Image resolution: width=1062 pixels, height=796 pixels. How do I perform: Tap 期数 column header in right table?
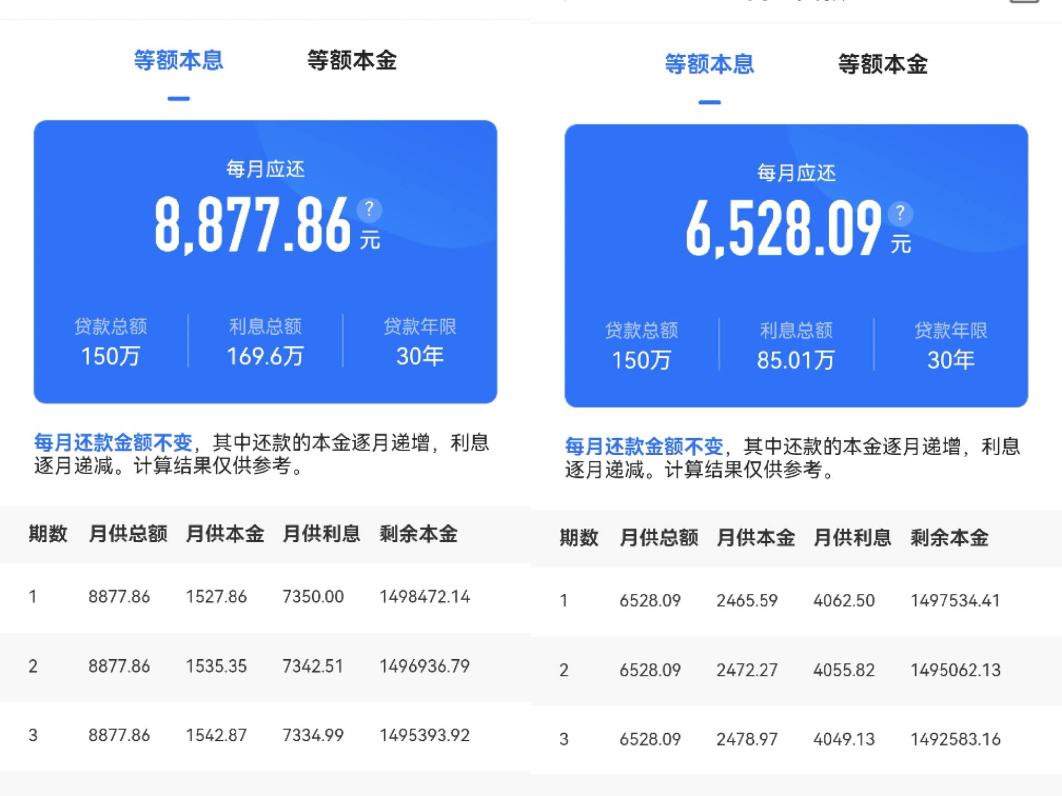(579, 538)
